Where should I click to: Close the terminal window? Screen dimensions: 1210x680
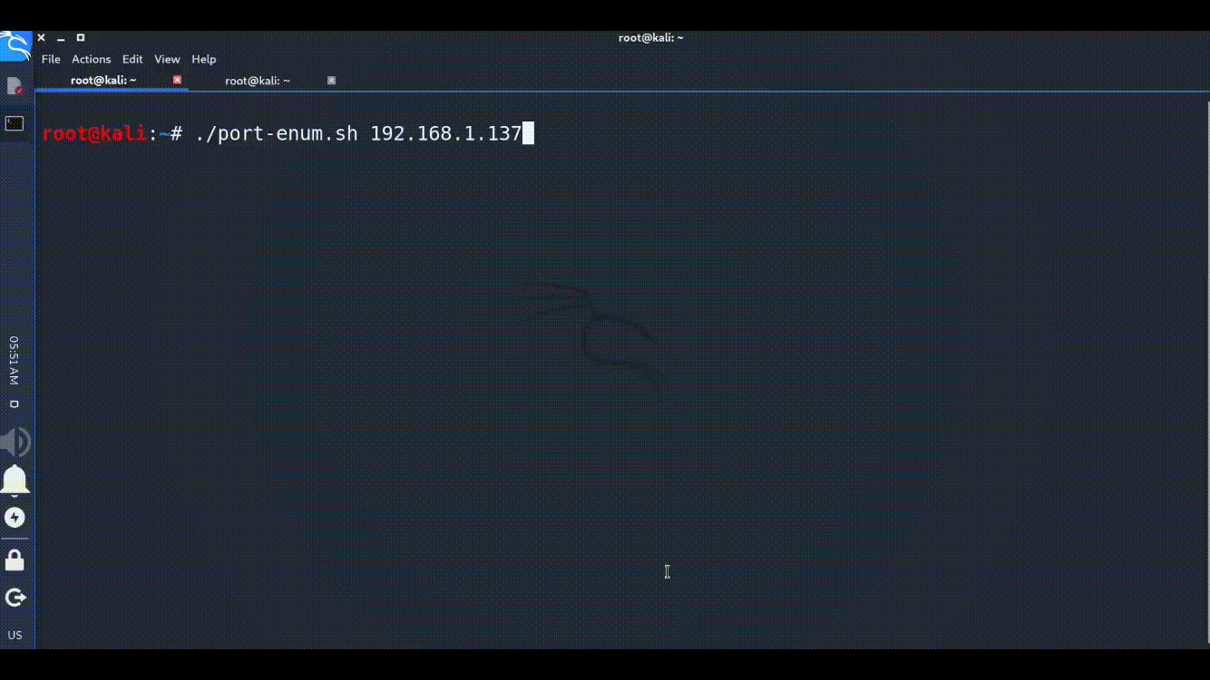(41, 38)
